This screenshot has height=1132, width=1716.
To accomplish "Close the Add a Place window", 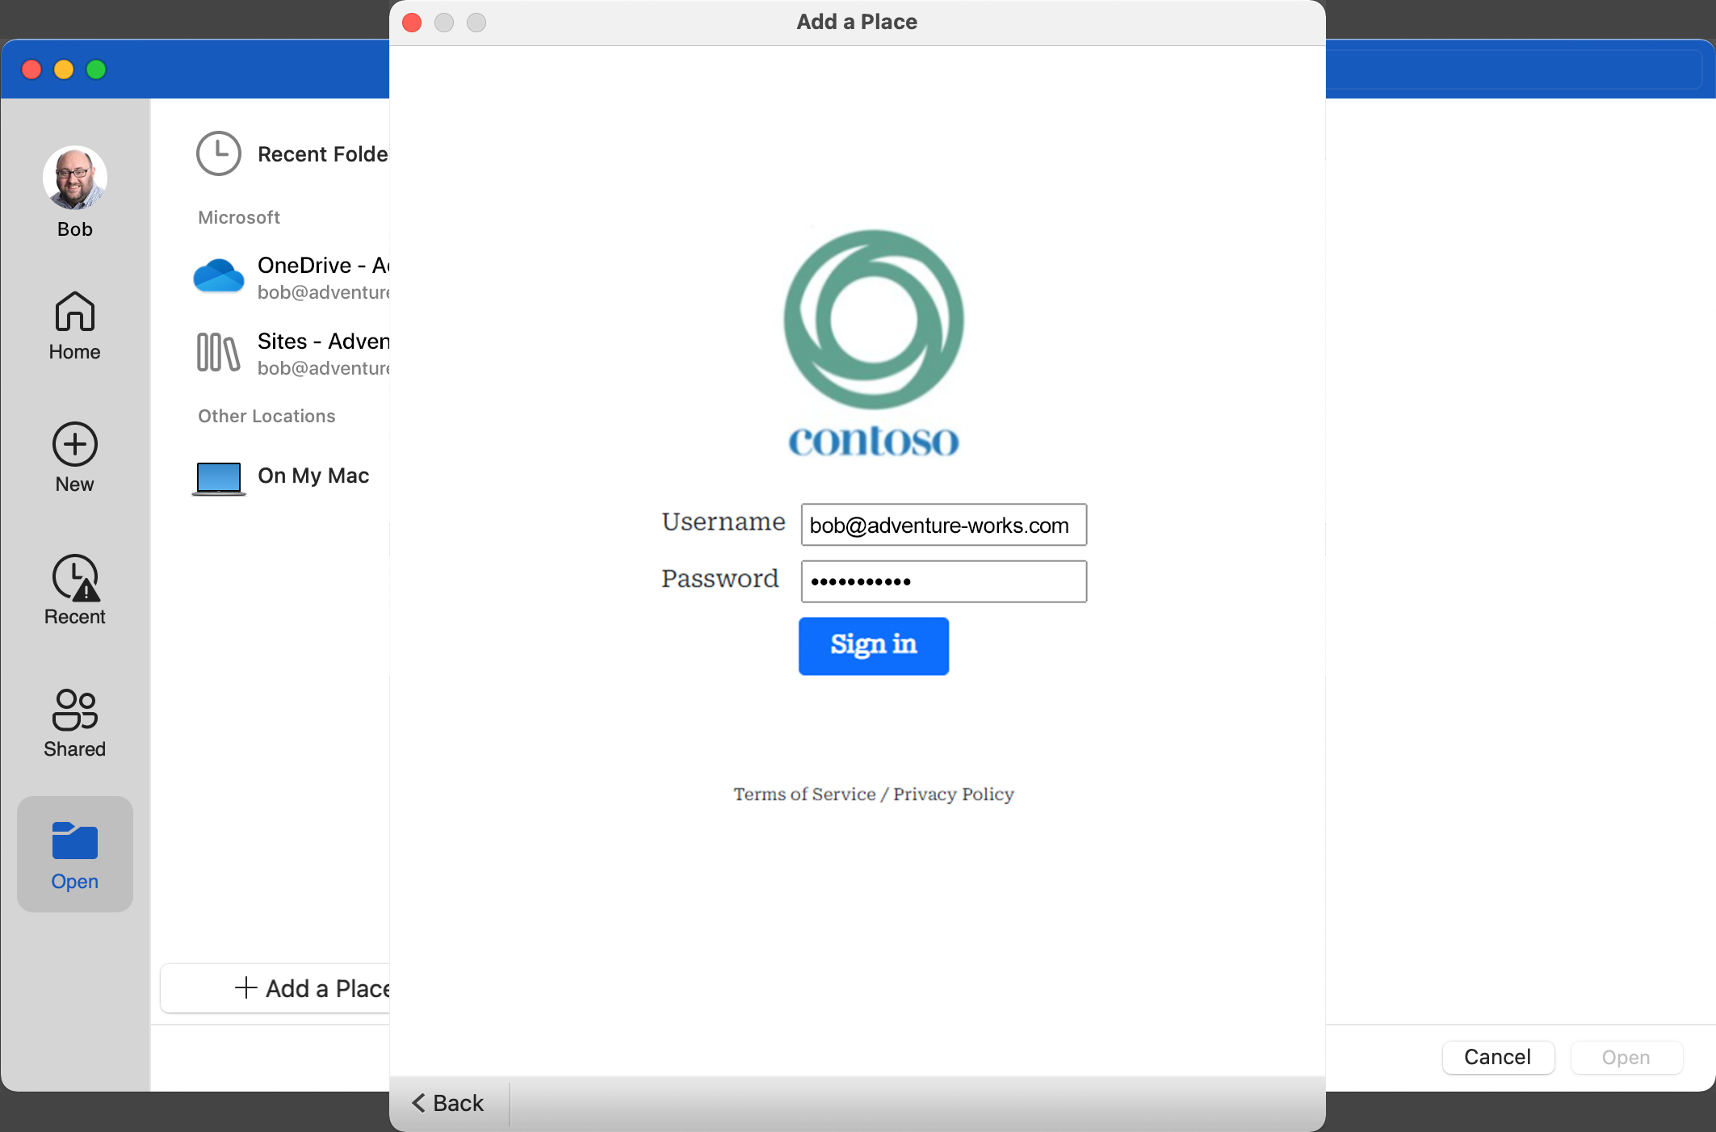I will 412,23.
